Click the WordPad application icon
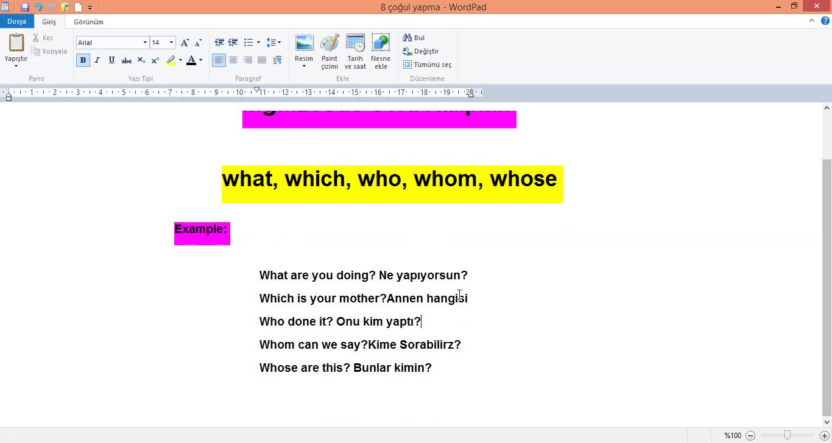Image resolution: width=832 pixels, height=443 pixels. click(x=5, y=7)
